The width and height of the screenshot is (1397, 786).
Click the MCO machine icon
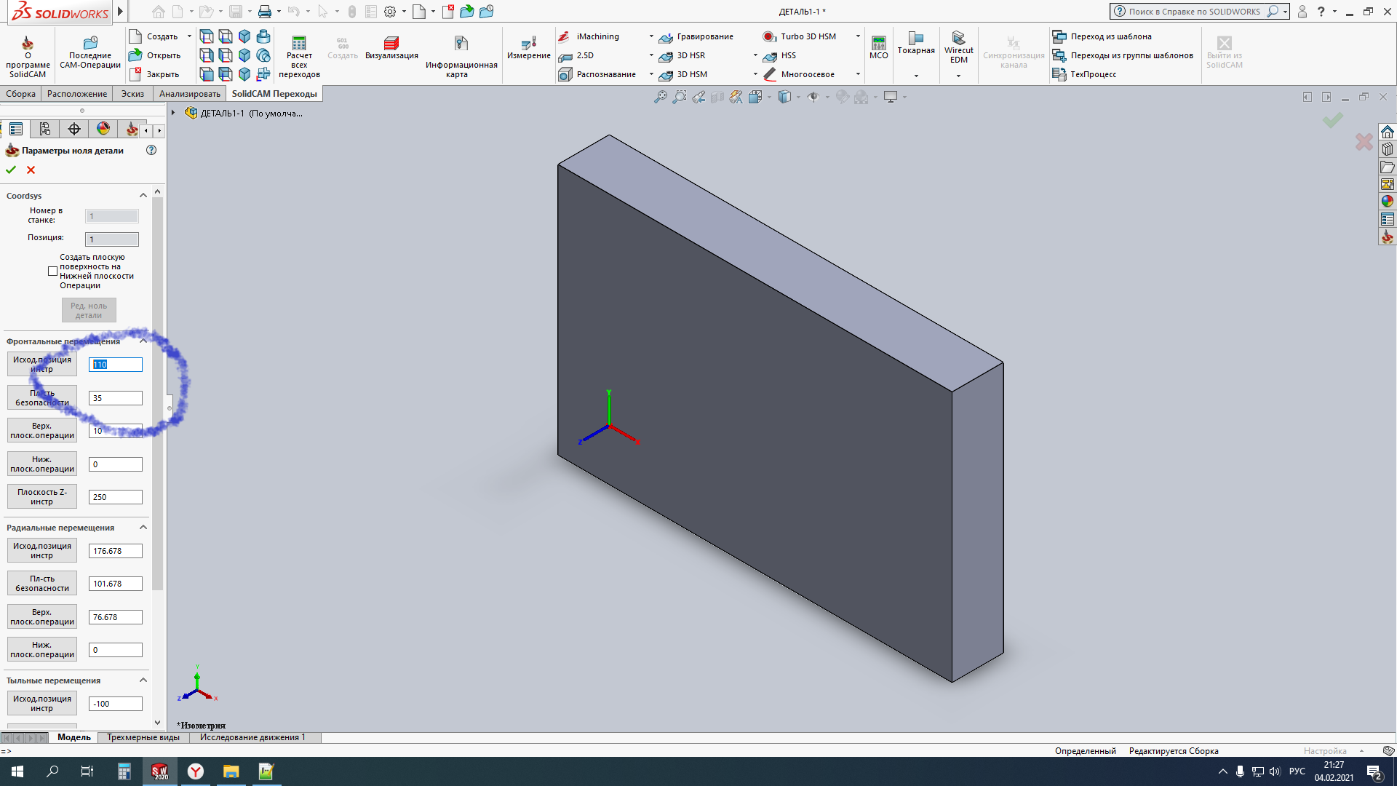[878, 43]
